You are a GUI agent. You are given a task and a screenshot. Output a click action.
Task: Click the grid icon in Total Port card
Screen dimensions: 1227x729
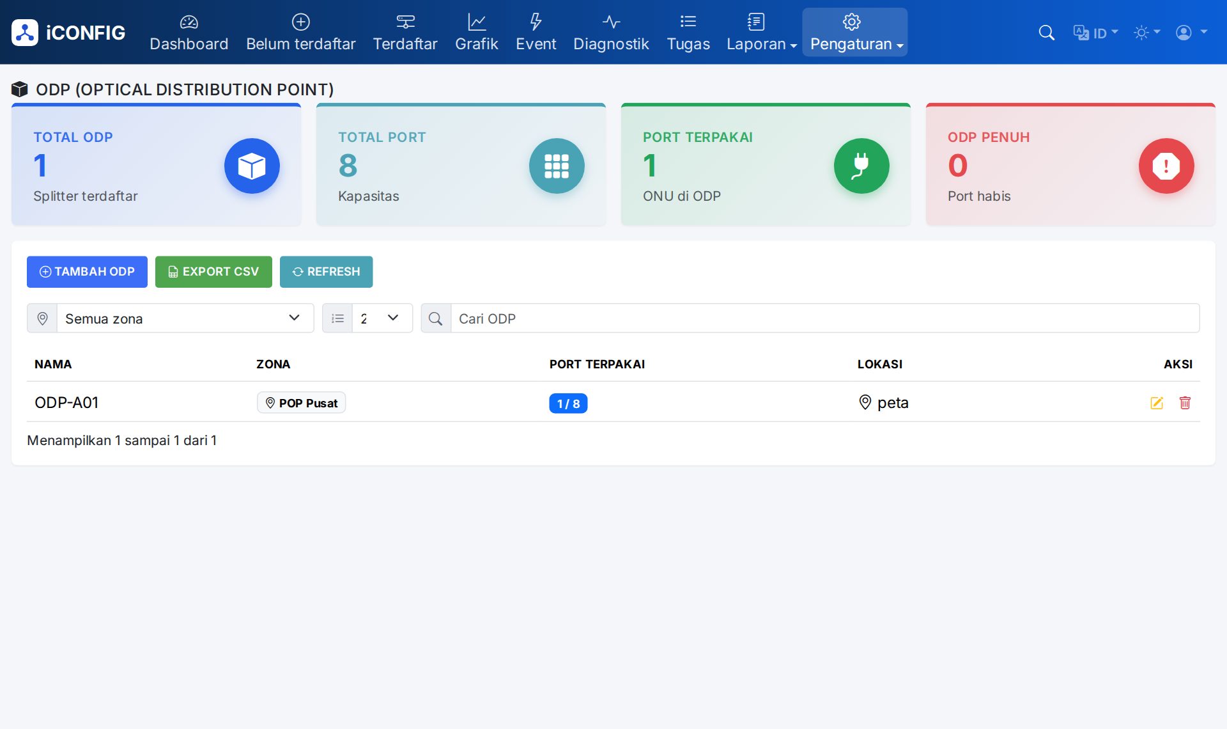click(557, 166)
